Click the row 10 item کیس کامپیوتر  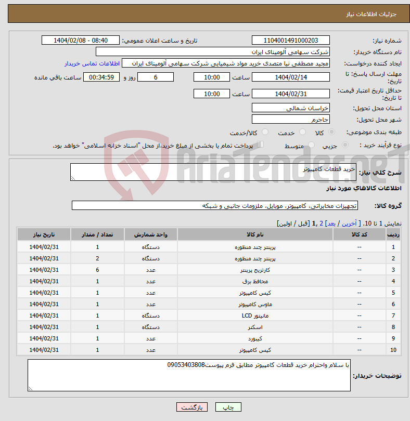click(x=255, y=350)
